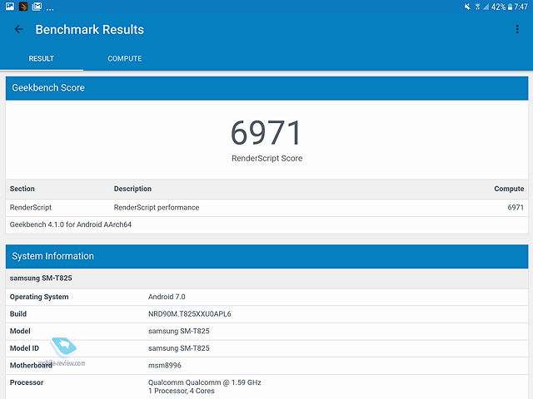Tap the System Information header
The image size is (533, 399).
266,256
